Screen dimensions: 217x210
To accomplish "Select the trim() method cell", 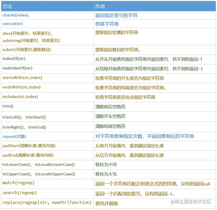I will (x=47, y=107).
